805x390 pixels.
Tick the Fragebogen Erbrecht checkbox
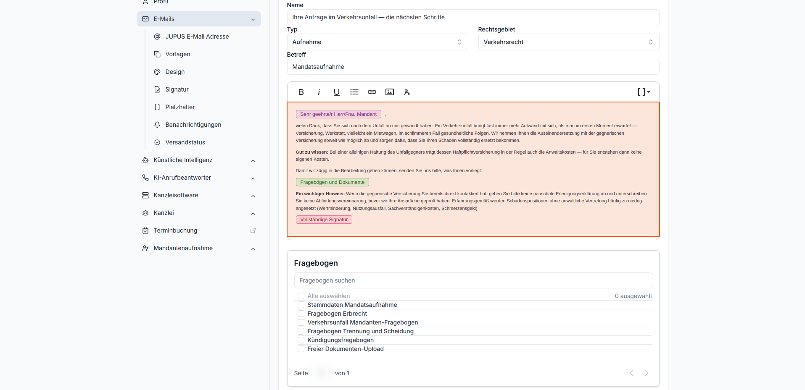[x=301, y=314]
